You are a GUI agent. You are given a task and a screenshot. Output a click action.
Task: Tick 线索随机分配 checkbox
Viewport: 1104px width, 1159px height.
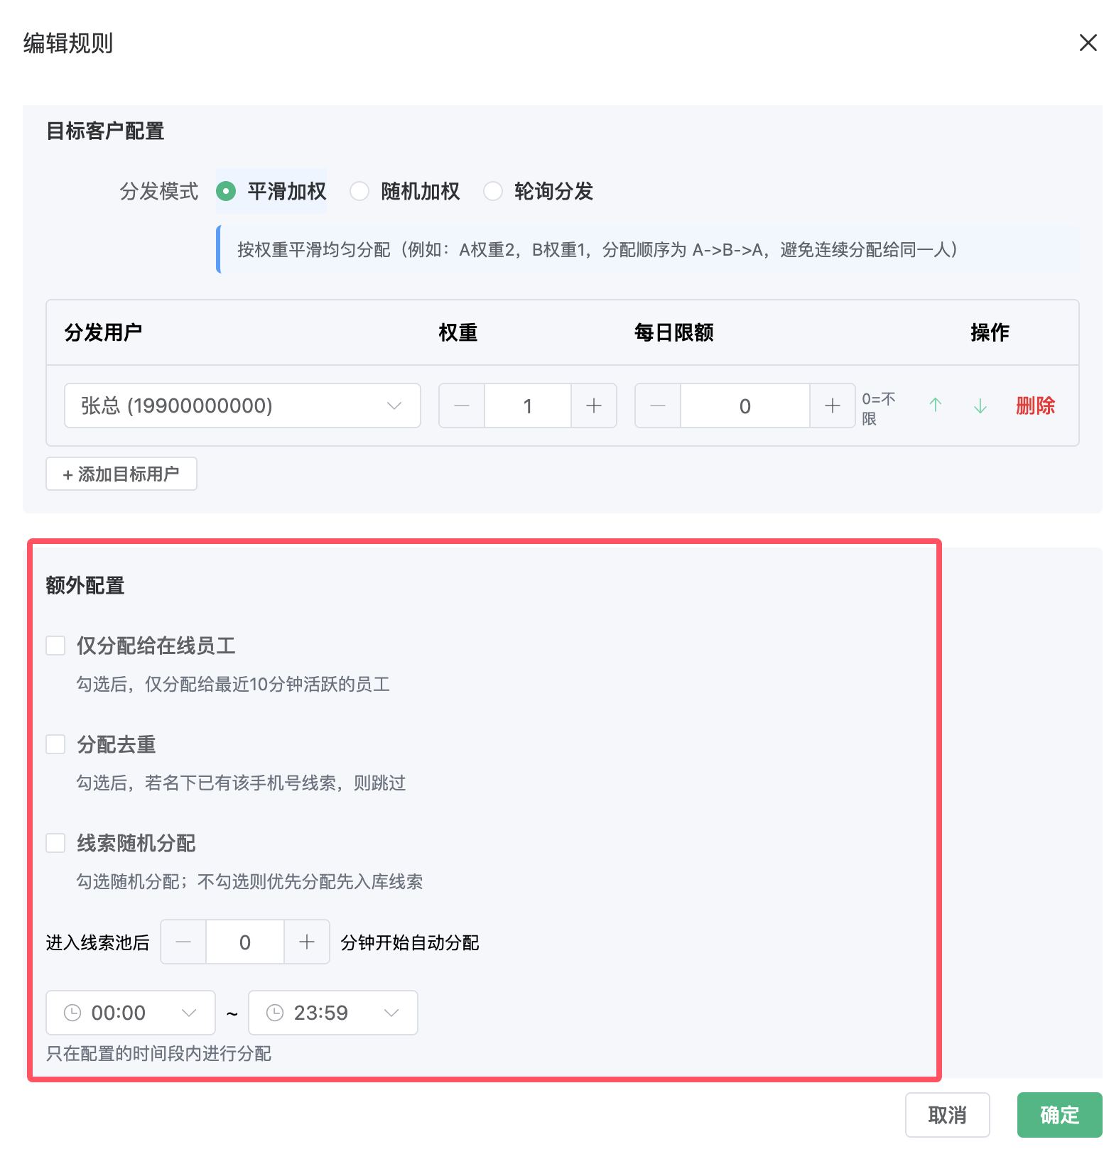(x=55, y=843)
